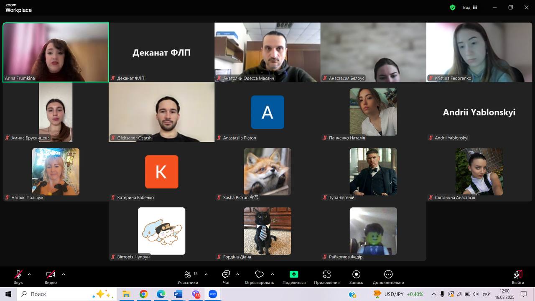
Task: Open Viber with 56 badge in taskbar
Action: point(196,294)
